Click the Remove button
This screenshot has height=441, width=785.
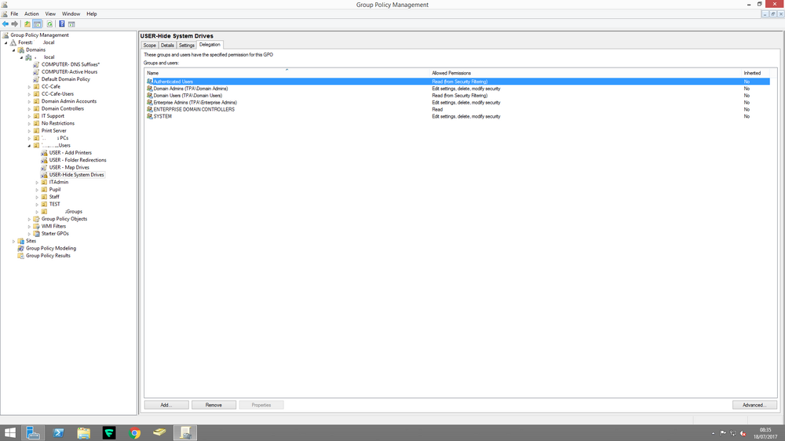pyautogui.click(x=214, y=405)
